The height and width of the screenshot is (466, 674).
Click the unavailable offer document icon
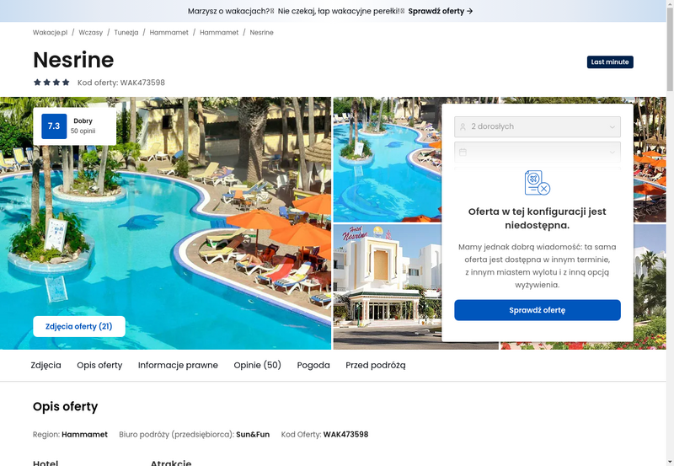538,183
